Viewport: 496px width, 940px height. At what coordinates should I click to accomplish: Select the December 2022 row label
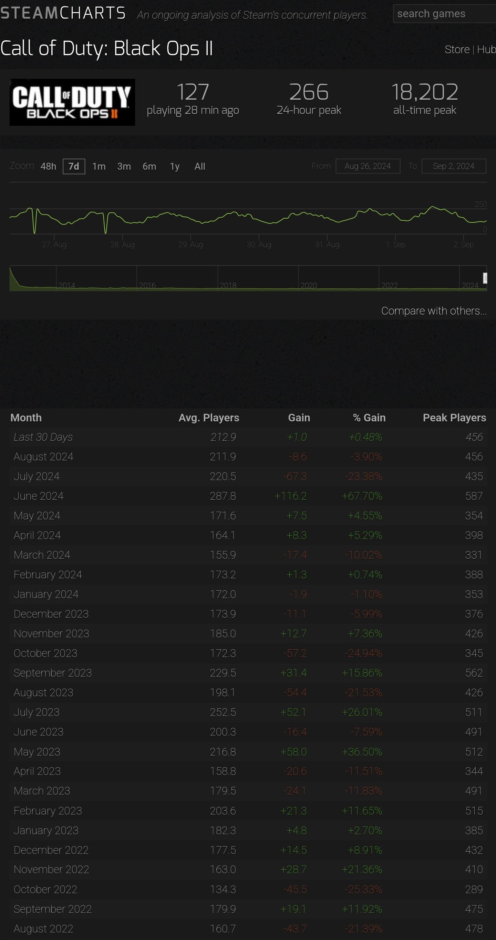pos(51,850)
